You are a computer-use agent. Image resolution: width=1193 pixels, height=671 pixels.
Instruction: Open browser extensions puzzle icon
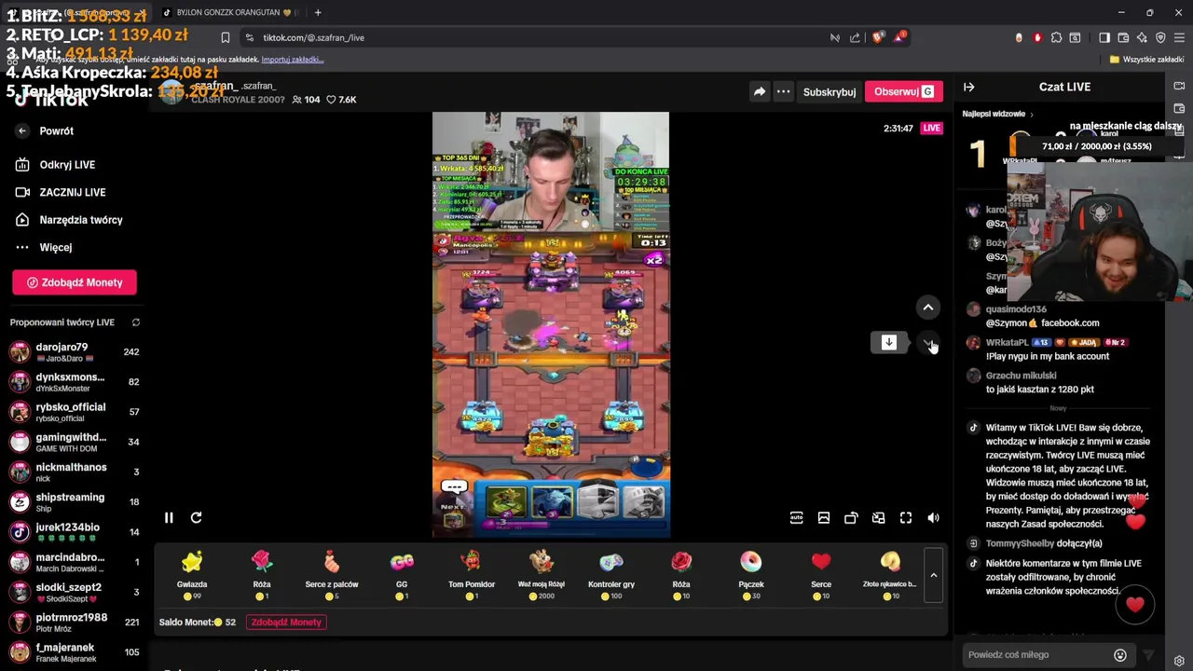pyautogui.click(x=1056, y=38)
